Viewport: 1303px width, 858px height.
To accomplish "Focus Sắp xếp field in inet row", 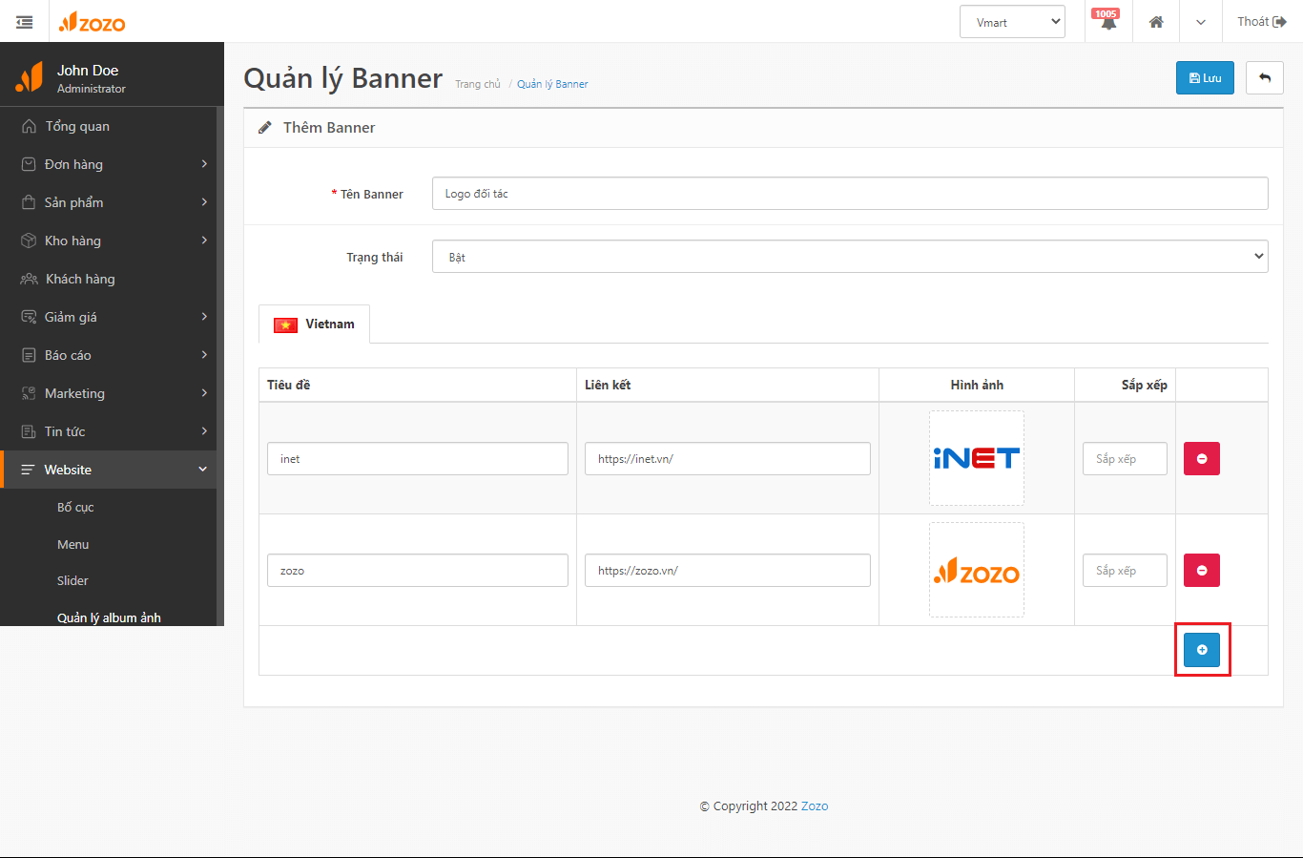I will 1125,459.
